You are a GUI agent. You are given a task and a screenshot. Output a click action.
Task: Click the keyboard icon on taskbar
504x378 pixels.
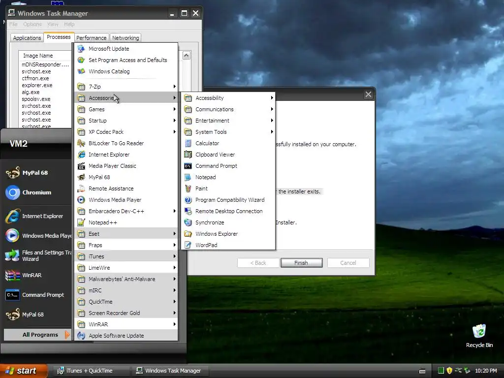422,371
